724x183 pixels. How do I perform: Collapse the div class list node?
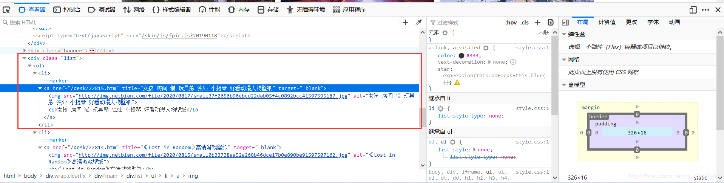coord(25,58)
